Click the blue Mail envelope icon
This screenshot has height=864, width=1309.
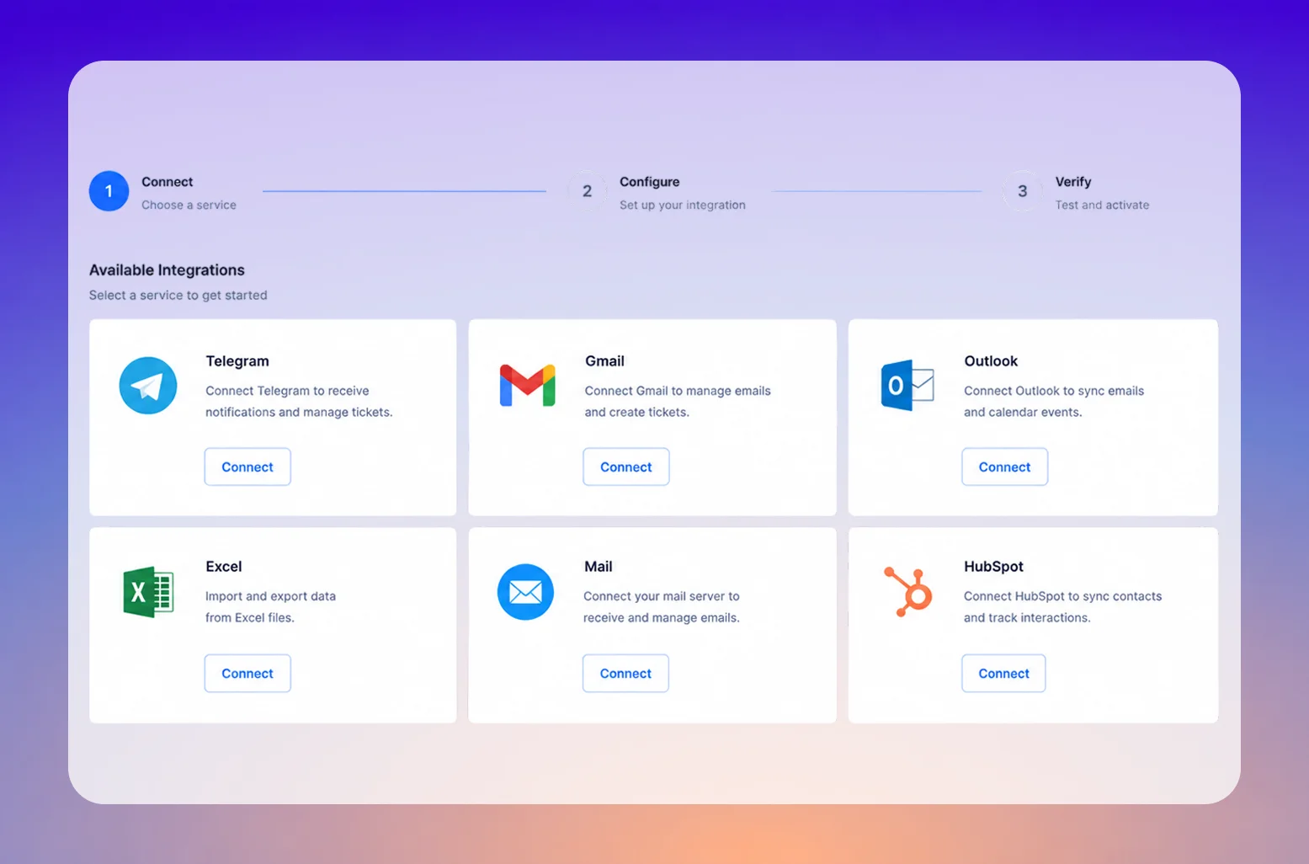[x=526, y=592]
